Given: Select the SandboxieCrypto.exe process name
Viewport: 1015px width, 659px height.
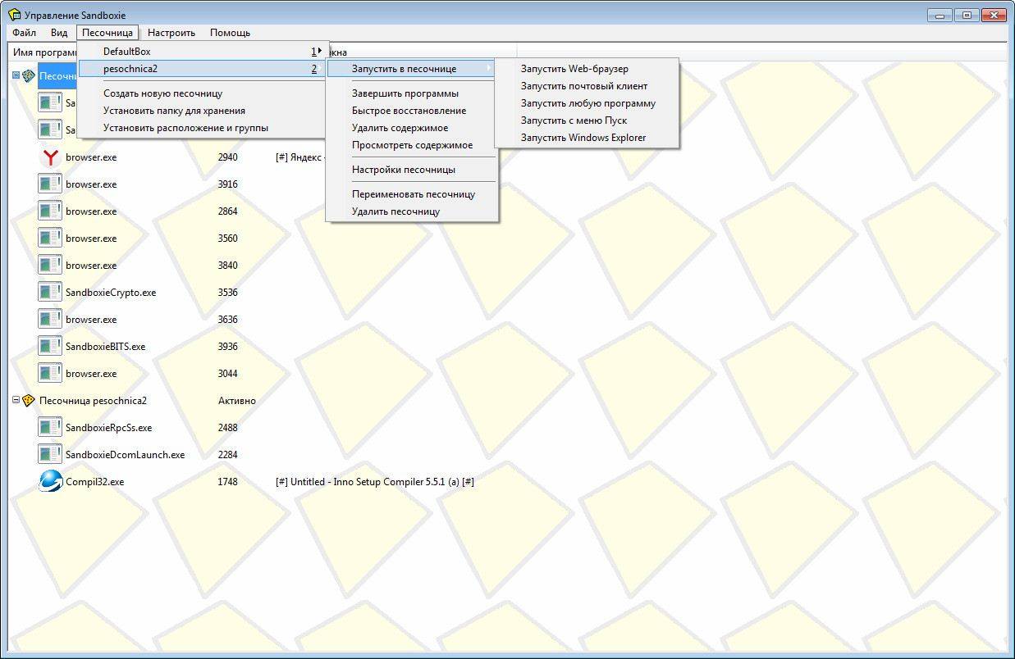Looking at the screenshot, I should (x=111, y=293).
